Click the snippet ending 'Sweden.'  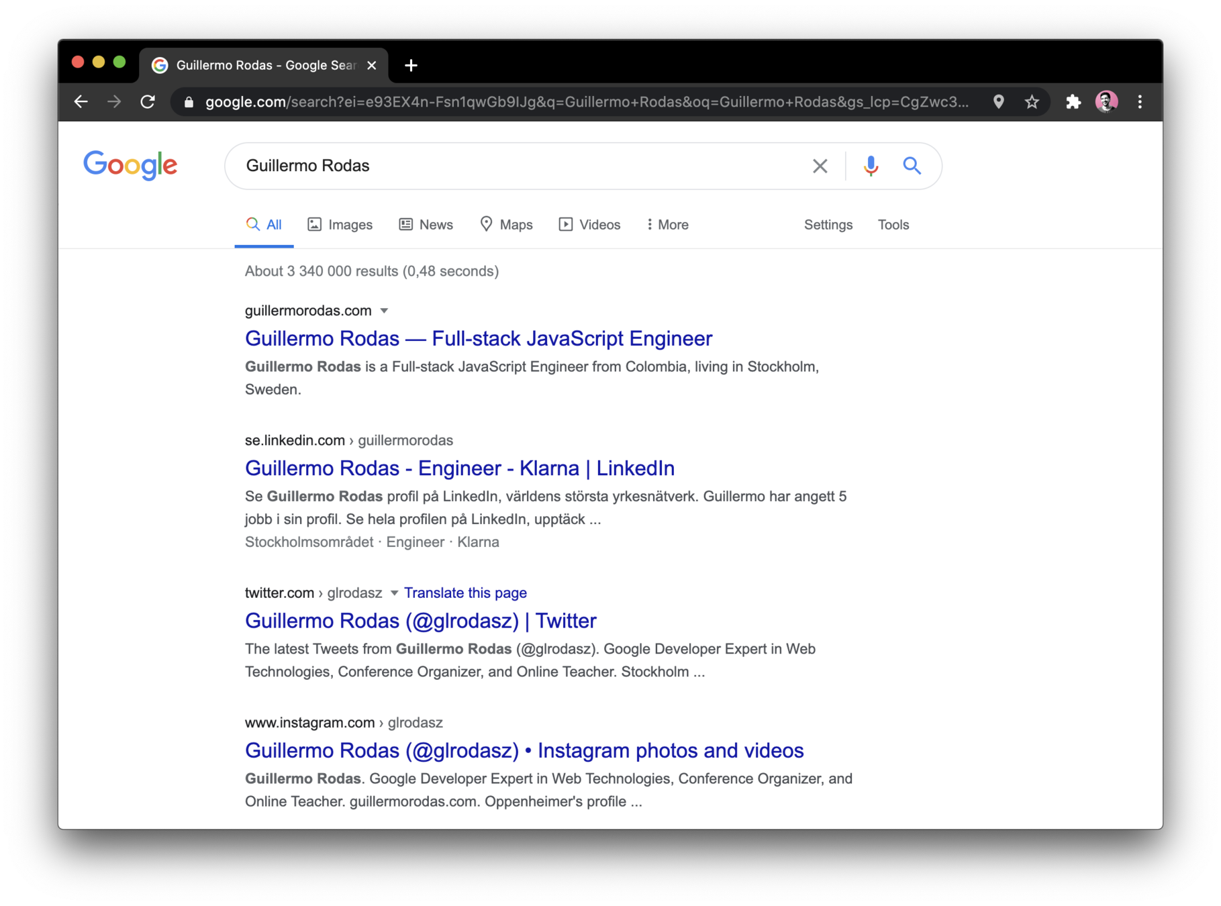pyautogui.click(x=532, y=378)
